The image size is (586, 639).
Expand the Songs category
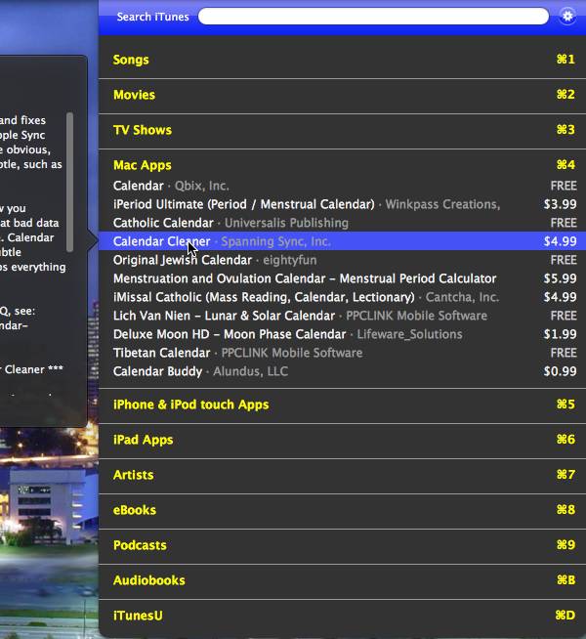342,60
